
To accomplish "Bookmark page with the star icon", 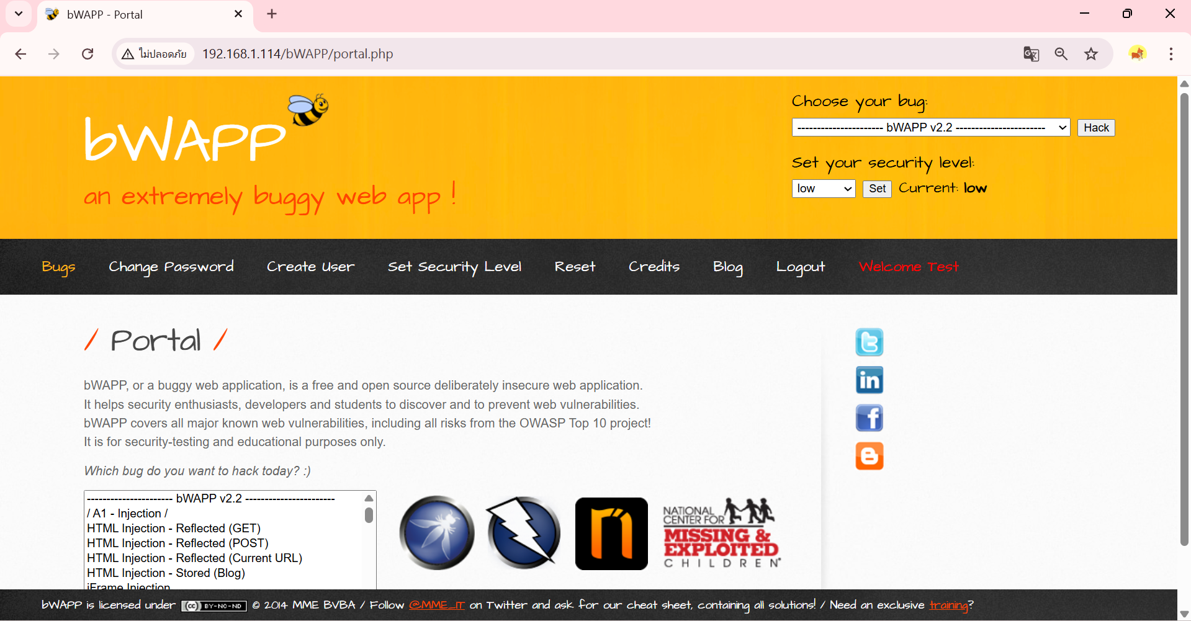I will pyautogui.click(x=1091, y=54).
